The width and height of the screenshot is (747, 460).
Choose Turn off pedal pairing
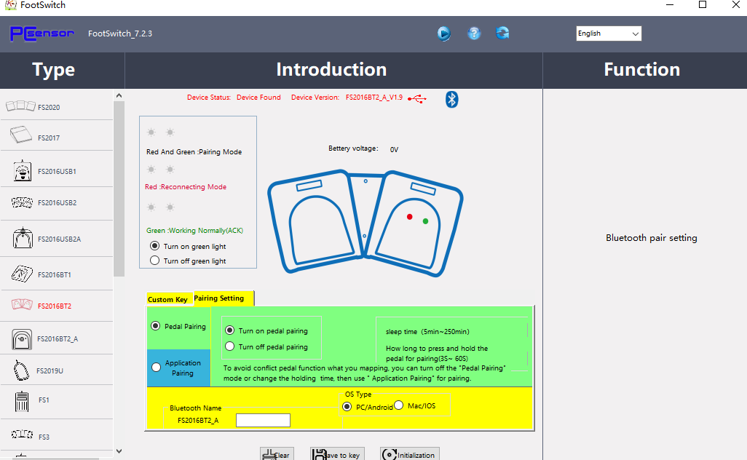[x=229, y=346]
